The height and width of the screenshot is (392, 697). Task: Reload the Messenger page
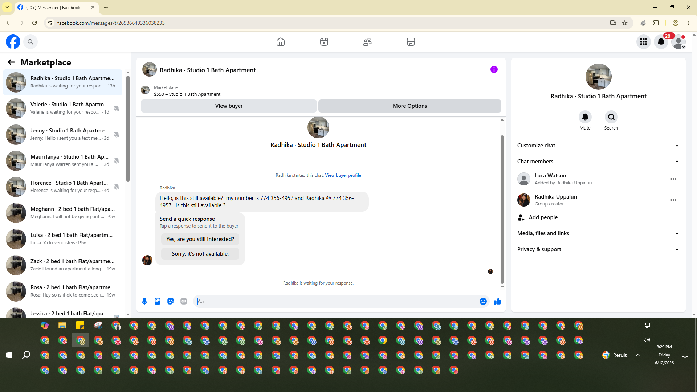pyautogui.click(x=34, y=23)
